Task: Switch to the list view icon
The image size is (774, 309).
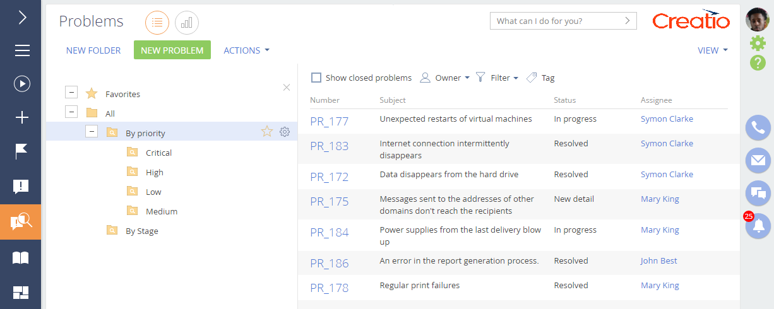Action: coord(157,23)
